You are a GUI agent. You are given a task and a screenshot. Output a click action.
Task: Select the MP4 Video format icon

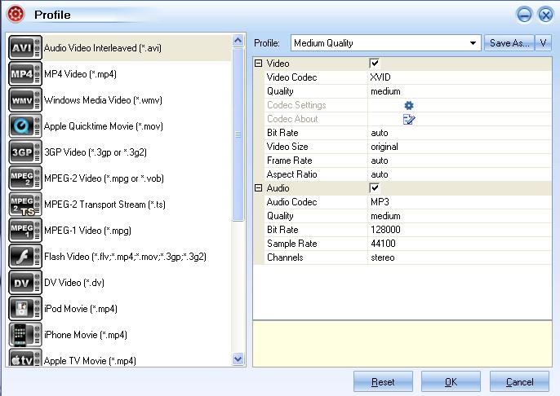pyautogui.click(x=25, y=74)
